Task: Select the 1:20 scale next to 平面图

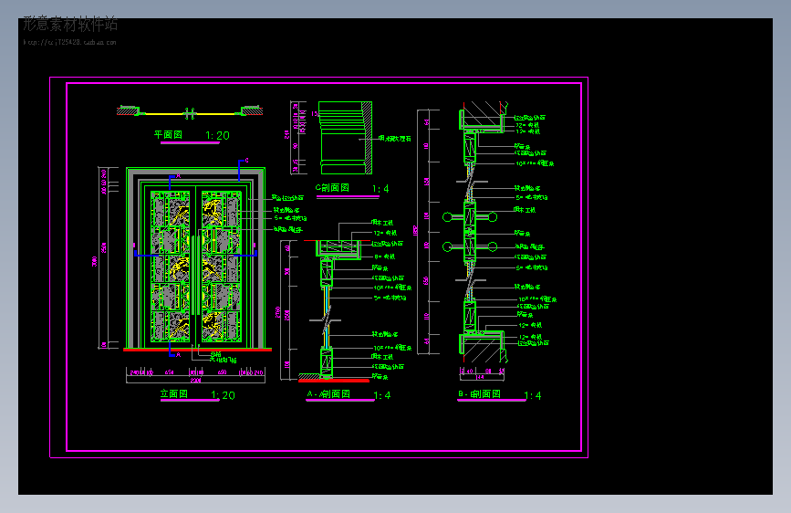Action: 217,135
